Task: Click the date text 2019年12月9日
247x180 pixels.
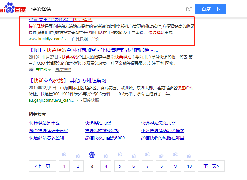Action: (x=42, y=88)
